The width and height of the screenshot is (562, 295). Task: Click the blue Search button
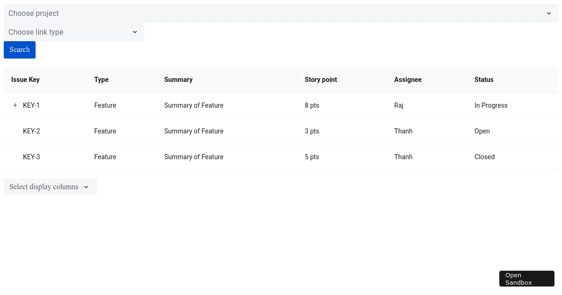[20, 50]
